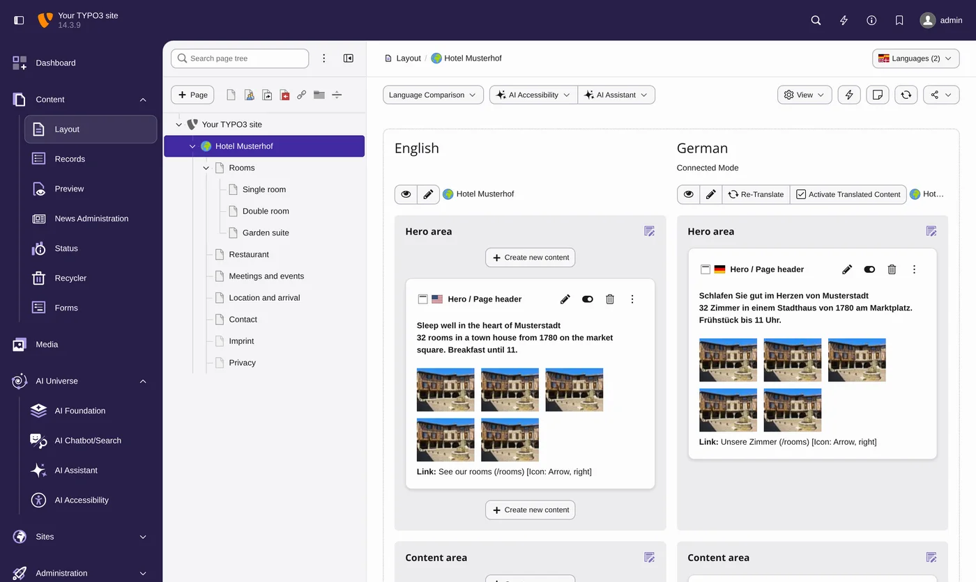Screen dimensions: 976x582
Task: Open the Preview module
Action: 91,189
